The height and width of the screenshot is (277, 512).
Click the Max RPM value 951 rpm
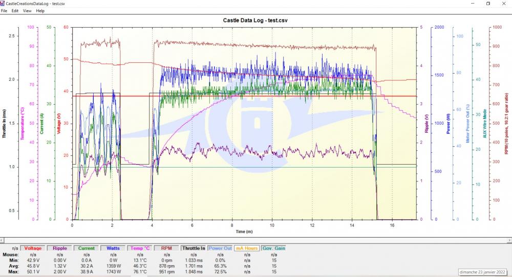click(x=166, y=272)
